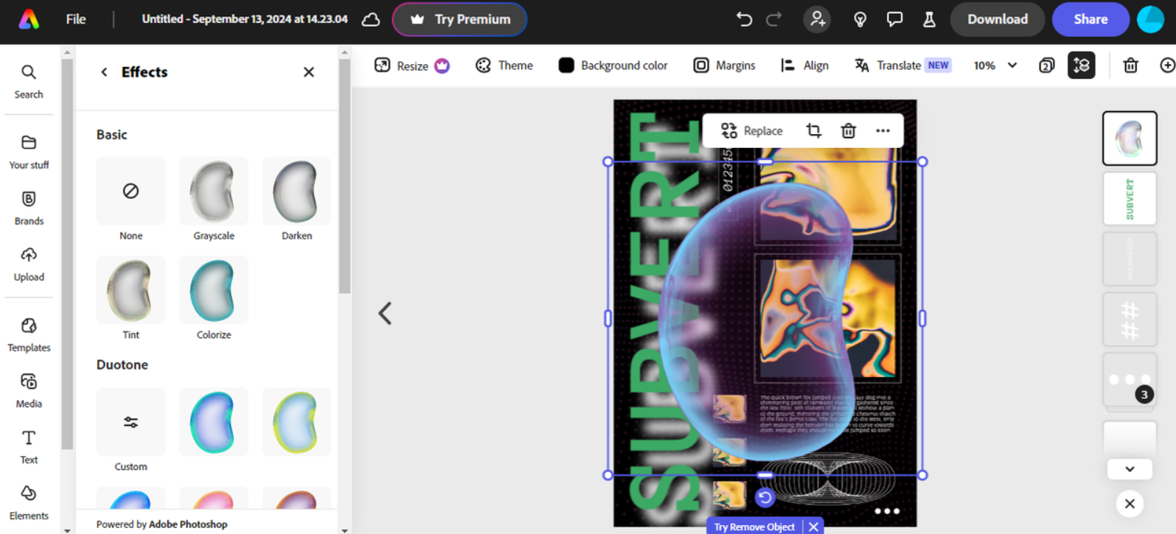Screen dimensions: 1176x534
Task: Go back from the Effects panel
Action: coord(104,71)
